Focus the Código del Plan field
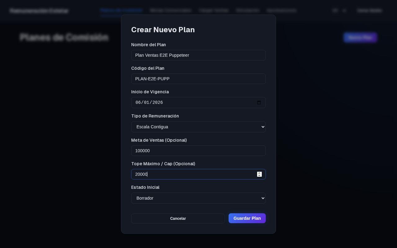The height and width of the screenshot is (248, 397). click(198, 79)
